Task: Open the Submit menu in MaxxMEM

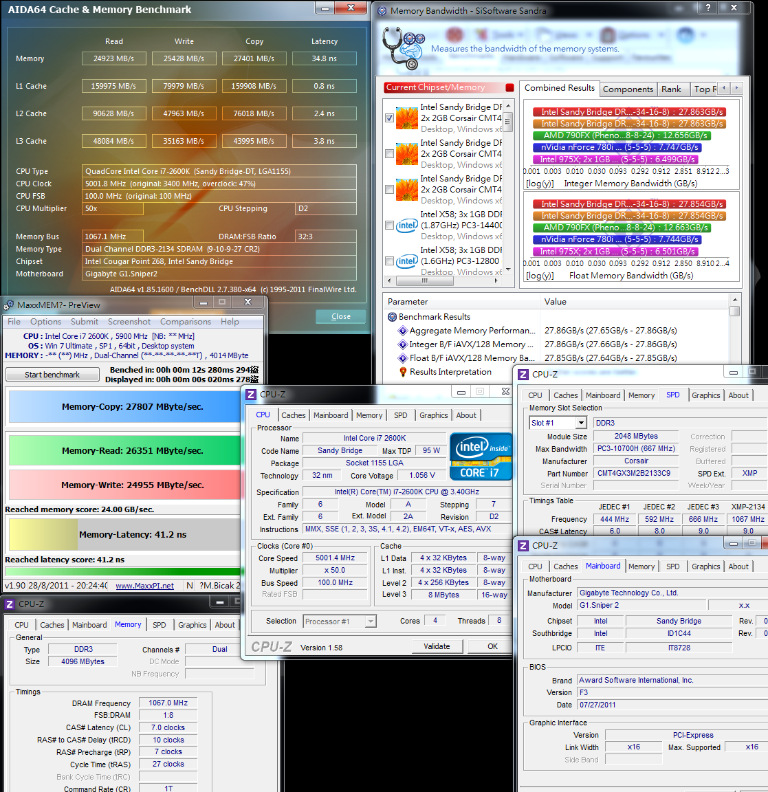Action: [85, 322]
